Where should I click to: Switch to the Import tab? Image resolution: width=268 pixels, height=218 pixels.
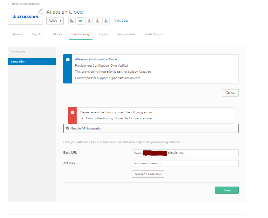coord(103,34)
